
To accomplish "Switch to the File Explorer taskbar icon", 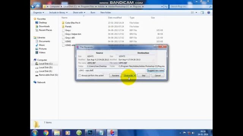I will click(57, 133).
